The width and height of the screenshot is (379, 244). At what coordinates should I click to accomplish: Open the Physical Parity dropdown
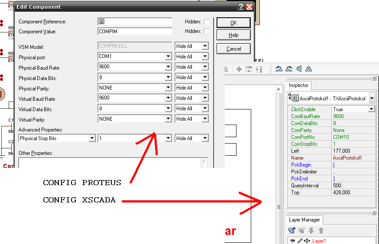click(168, 88)
